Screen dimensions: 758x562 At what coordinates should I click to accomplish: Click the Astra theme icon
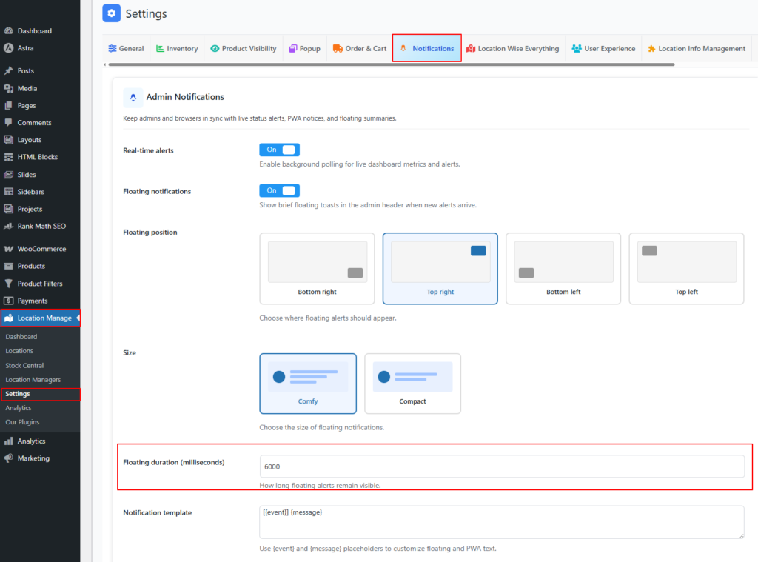(8, 48)
